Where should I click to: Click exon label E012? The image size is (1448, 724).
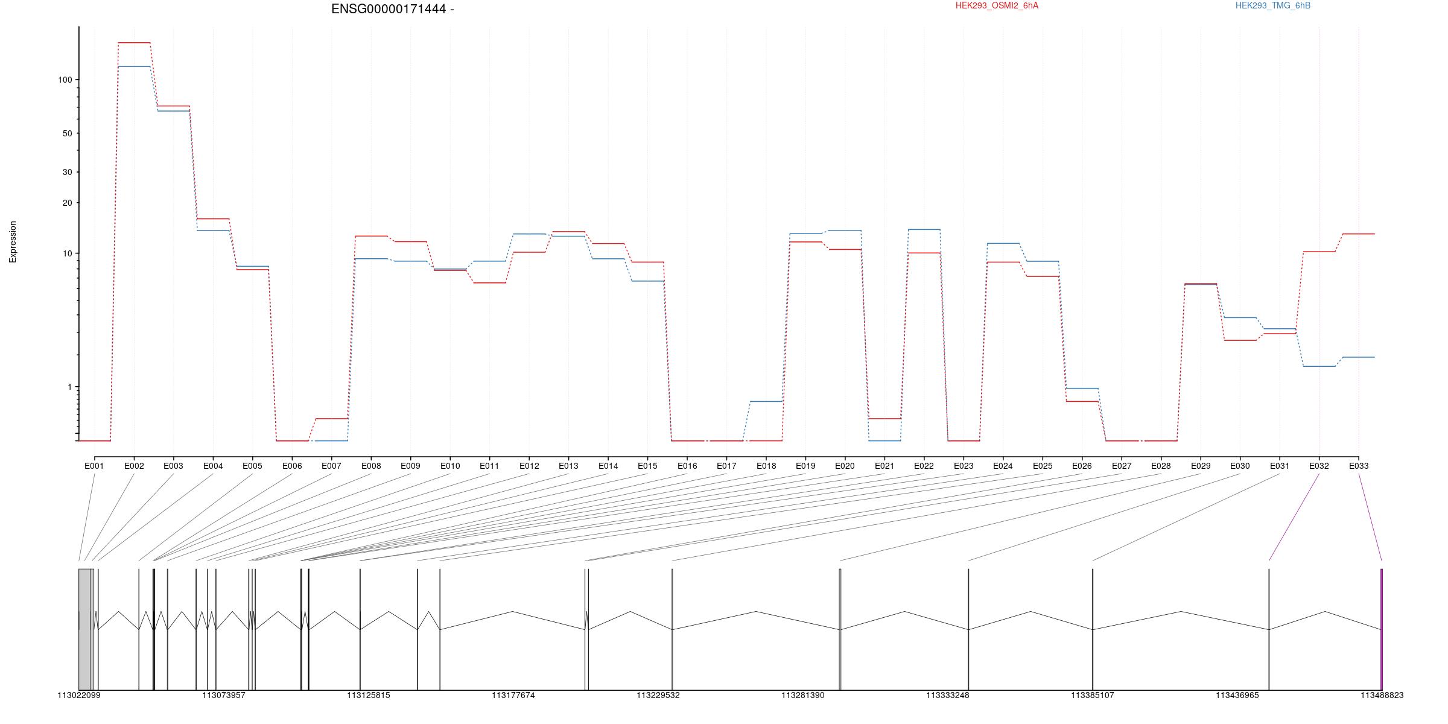[529, 466]
